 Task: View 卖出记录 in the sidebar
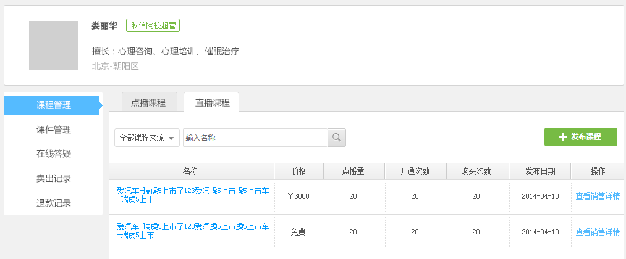point(53,179)
